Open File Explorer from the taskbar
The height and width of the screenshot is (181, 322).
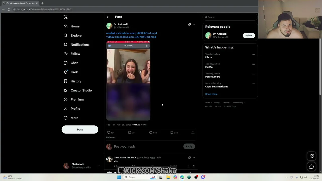(x=168, y=177)
